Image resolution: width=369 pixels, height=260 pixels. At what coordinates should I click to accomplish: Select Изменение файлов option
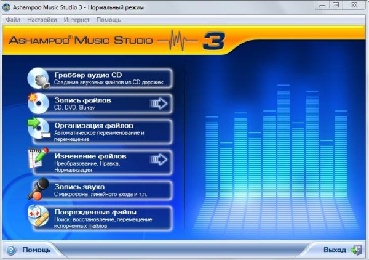103,163
